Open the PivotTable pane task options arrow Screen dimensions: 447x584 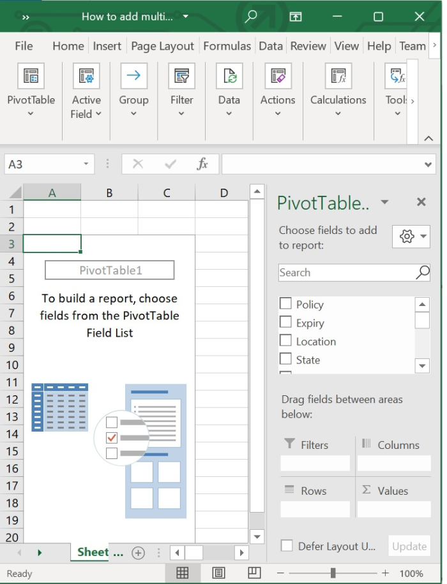[384, 202]
